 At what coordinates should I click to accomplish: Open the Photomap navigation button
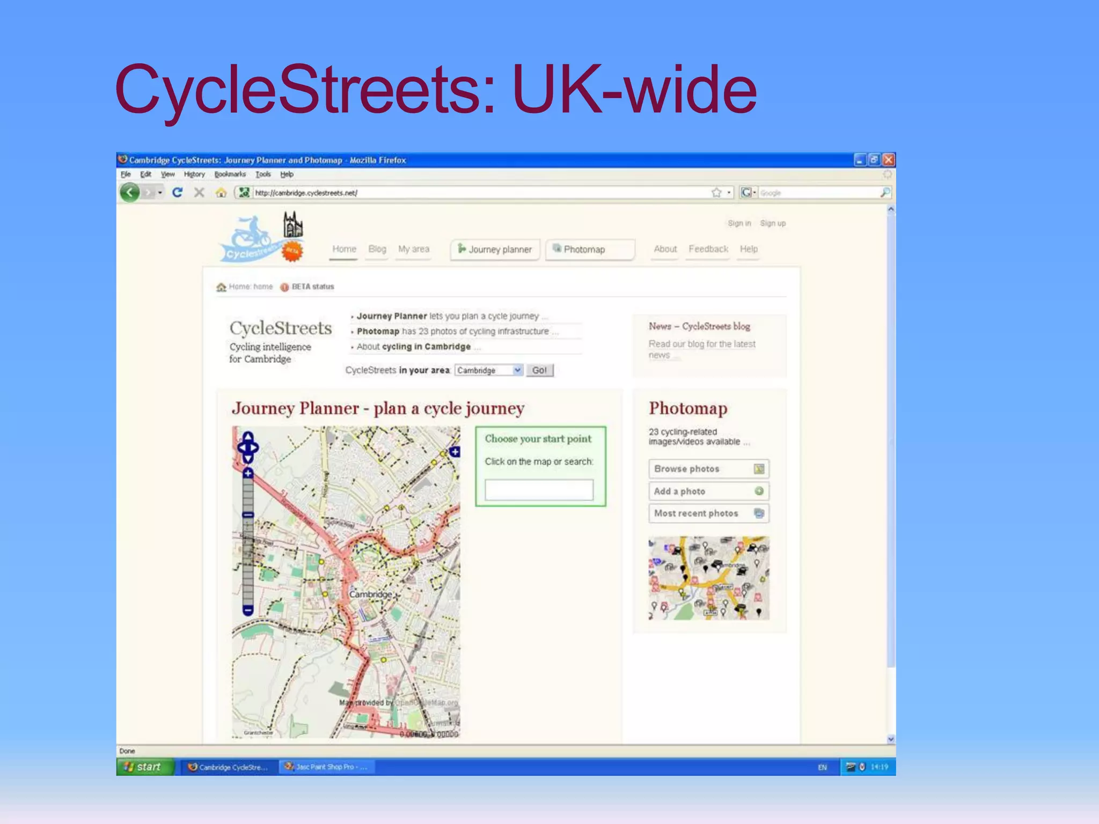click(590, 249)
